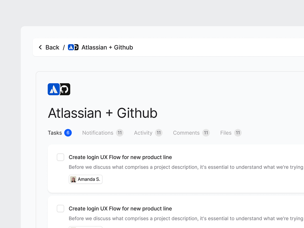Click the back chevron arrow icon

(x=40, y=47)
